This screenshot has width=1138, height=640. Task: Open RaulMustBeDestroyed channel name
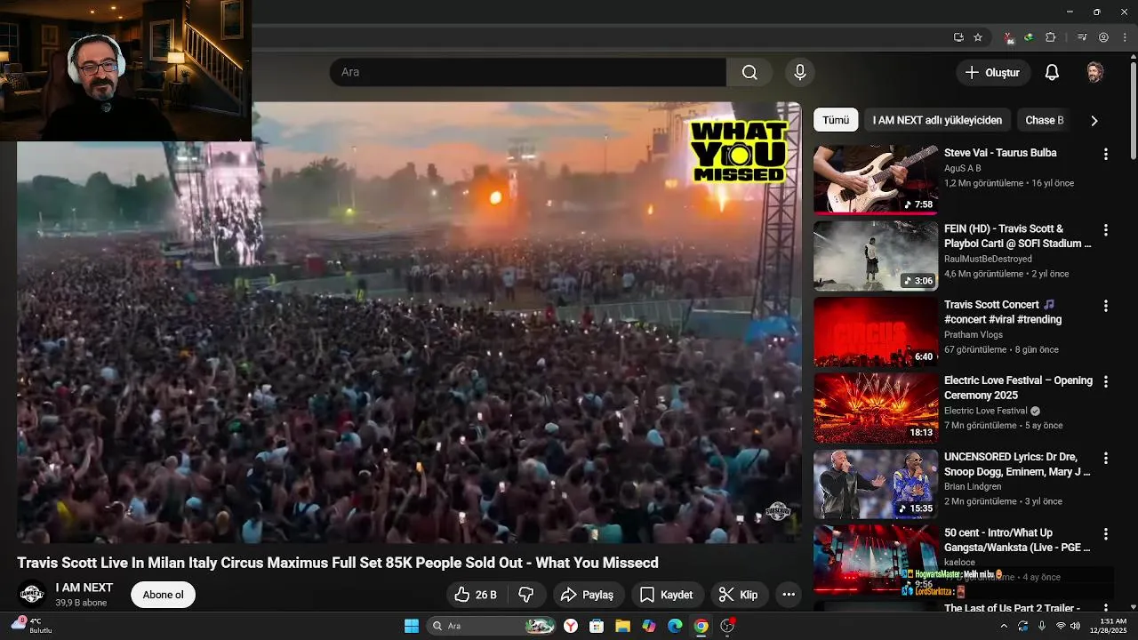[988, 259]
